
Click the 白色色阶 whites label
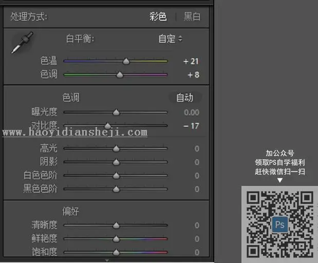pyautogui.click(x=40, y=175)
